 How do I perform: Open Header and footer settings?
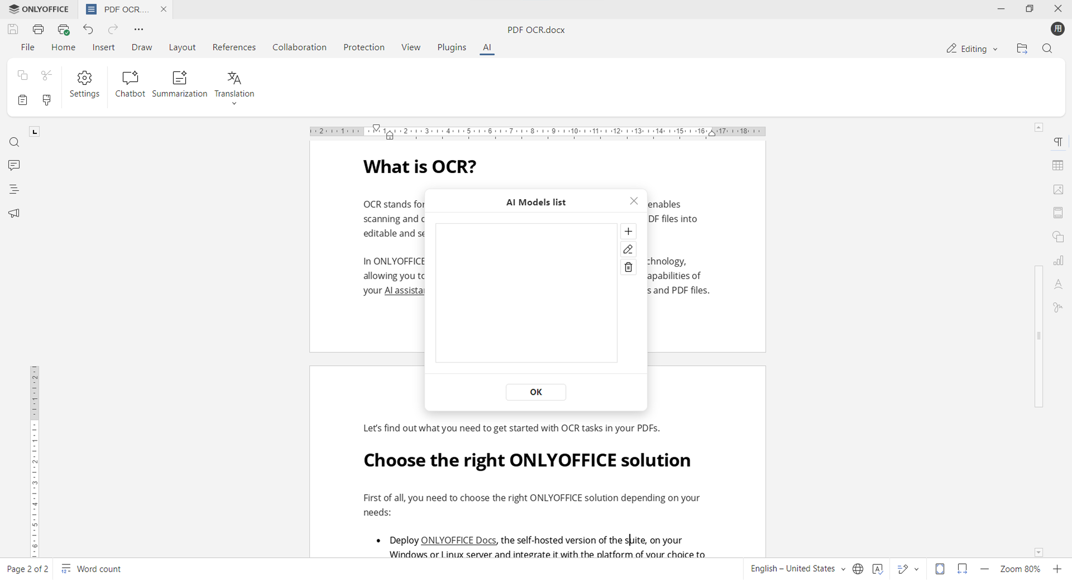pyautogui.click(x=1058, y=213)
